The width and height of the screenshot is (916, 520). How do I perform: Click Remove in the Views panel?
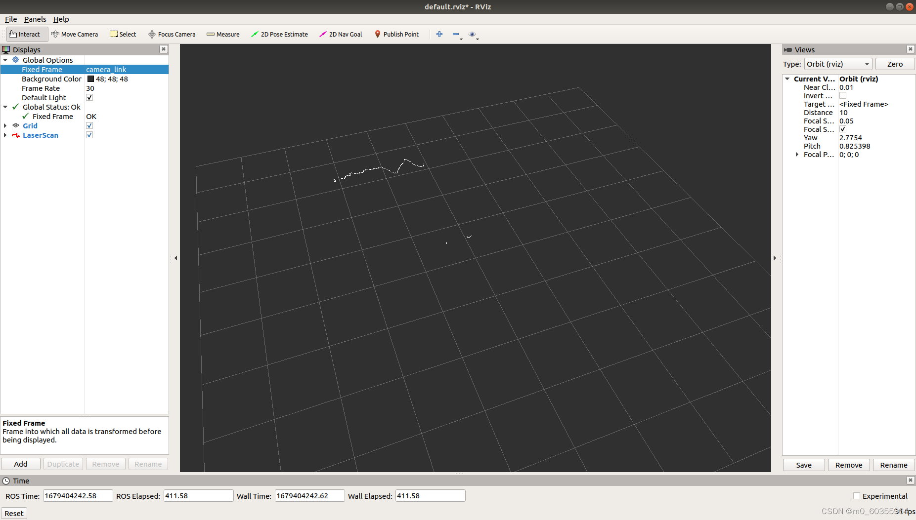[849, 465]
